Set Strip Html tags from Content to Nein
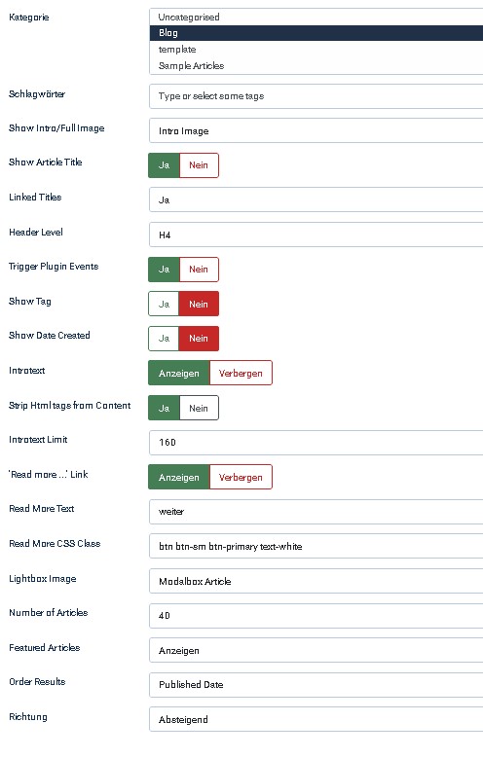 199,408
